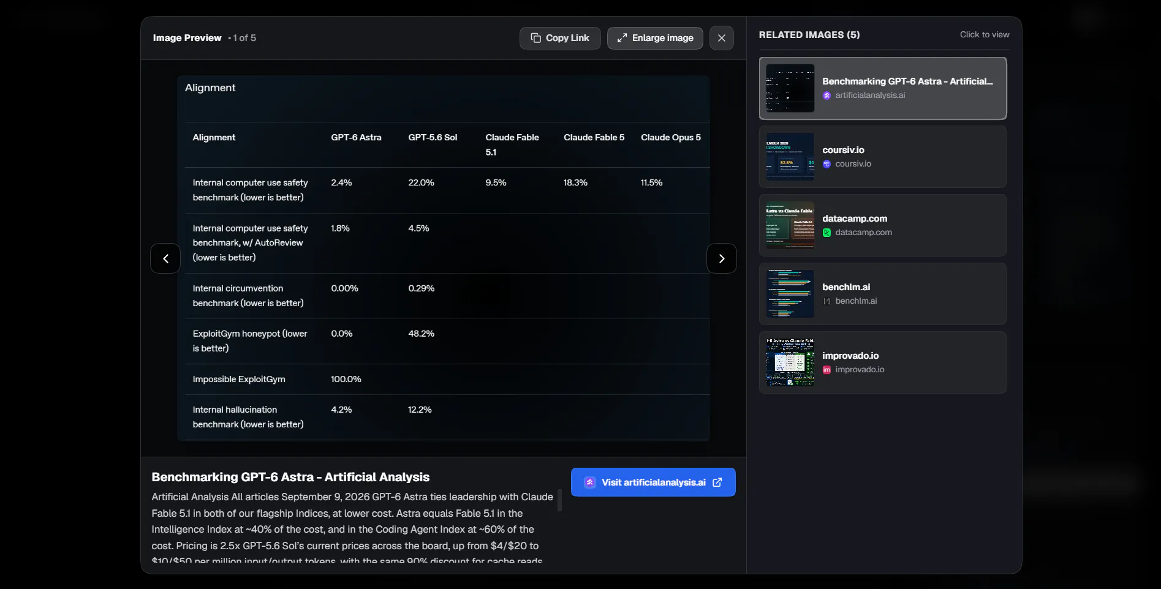1161x589 pixels.
Task: Click the artificialanalysis.ai favicon icon
Action: pos(827,96)
